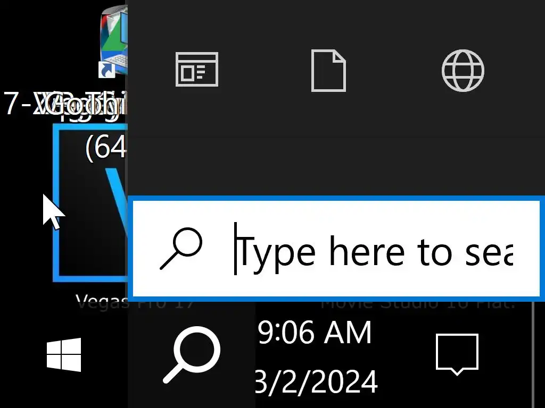Select the Vegas Pro 17 desktop thumbnail
Image resolution: width=545 pixels, height=408 pixels.
pos(91,202)
